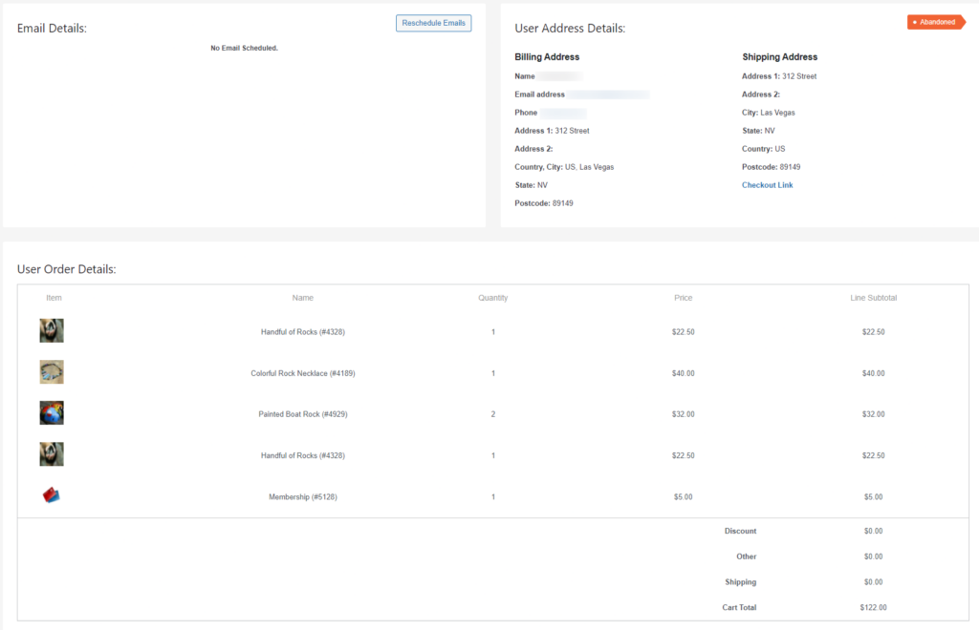Click the Cart Total amount $122.00
Viewport: 979px width, 630px height.
click(873, 607)
